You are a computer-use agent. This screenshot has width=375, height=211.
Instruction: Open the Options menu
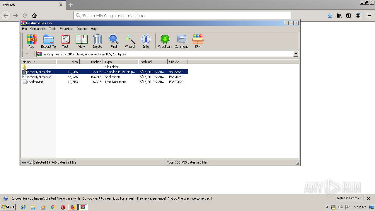pyautogui.click(x=82, y=29)
